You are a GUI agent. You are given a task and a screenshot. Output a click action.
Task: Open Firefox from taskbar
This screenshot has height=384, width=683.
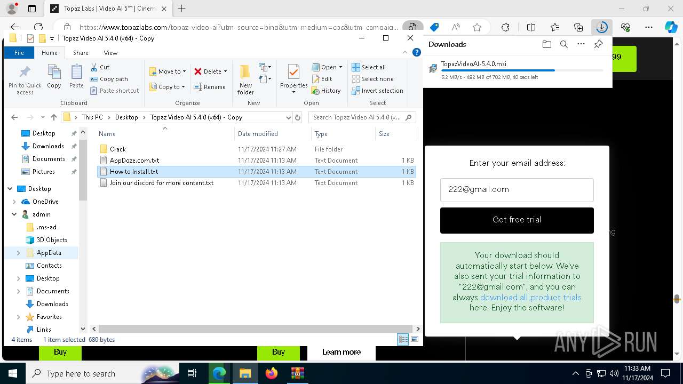[x=272, y=373]
